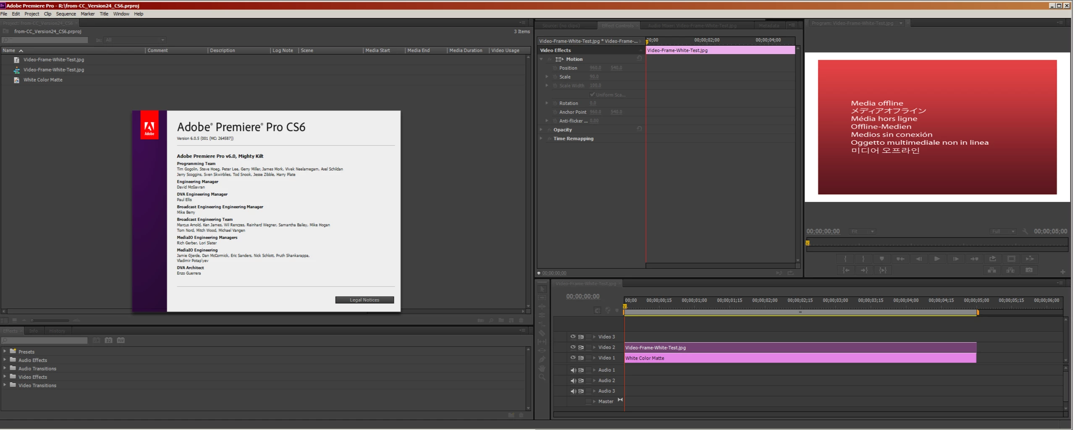Viewport: 1075px width, 430px height.
Task: Select the Slide tool
Action: pos(542,351)
